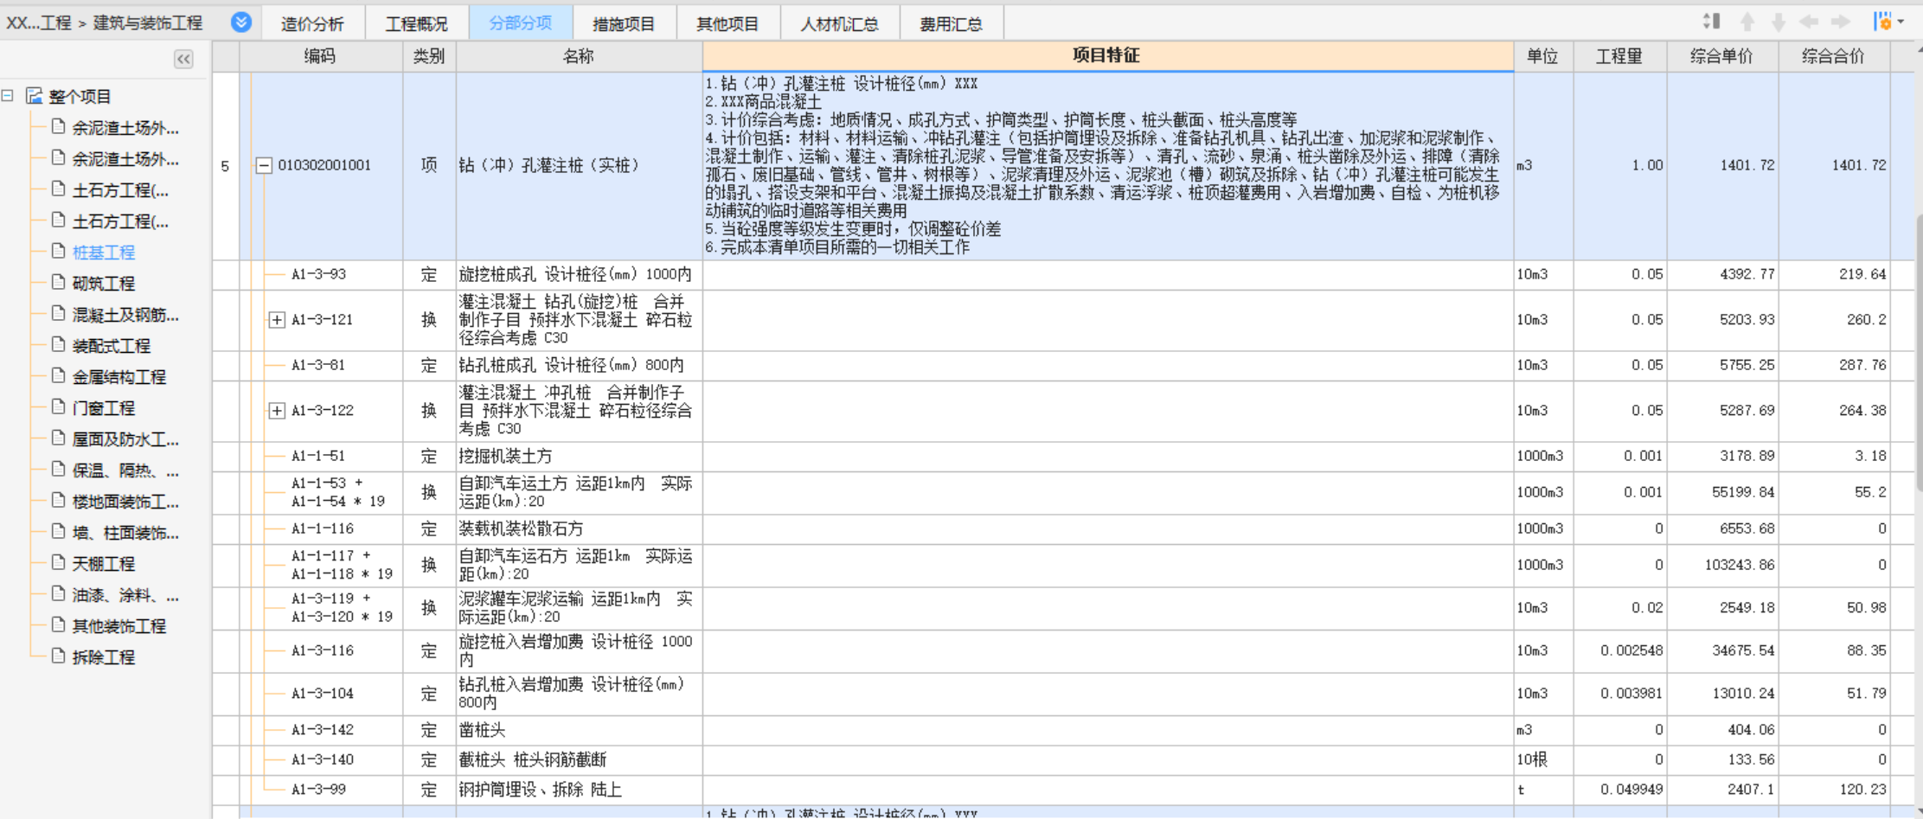Click the move-down arrow in the toolbar

(1778, 22)
